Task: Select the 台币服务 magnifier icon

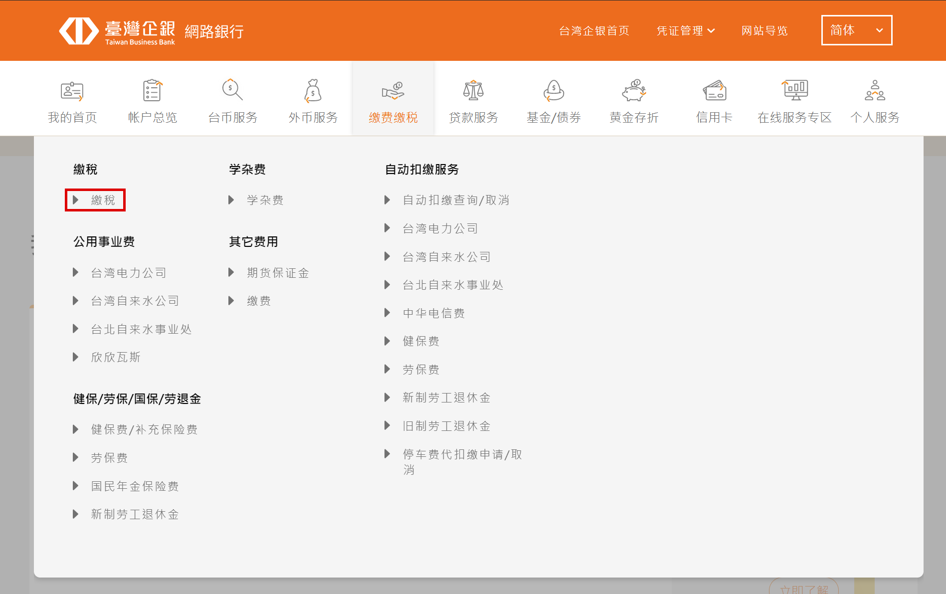Action: (x=232, y=91)
